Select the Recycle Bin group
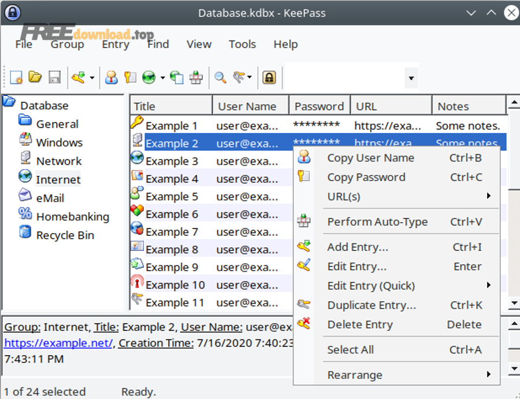The height and width of the screenshot is (399, 520). coord(65,235)
